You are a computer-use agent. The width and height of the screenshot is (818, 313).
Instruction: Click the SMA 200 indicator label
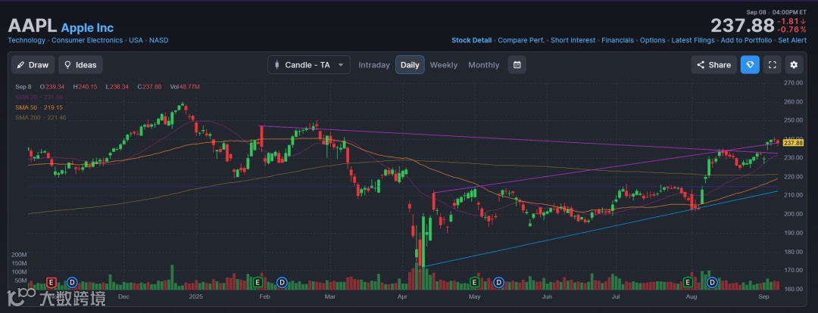point(41,118)
